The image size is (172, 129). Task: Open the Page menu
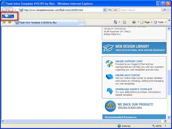tap(146, 22)
